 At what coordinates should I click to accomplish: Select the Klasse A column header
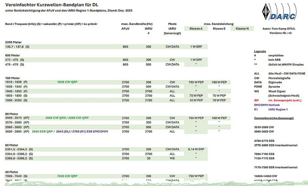click(x=196, y=28)
